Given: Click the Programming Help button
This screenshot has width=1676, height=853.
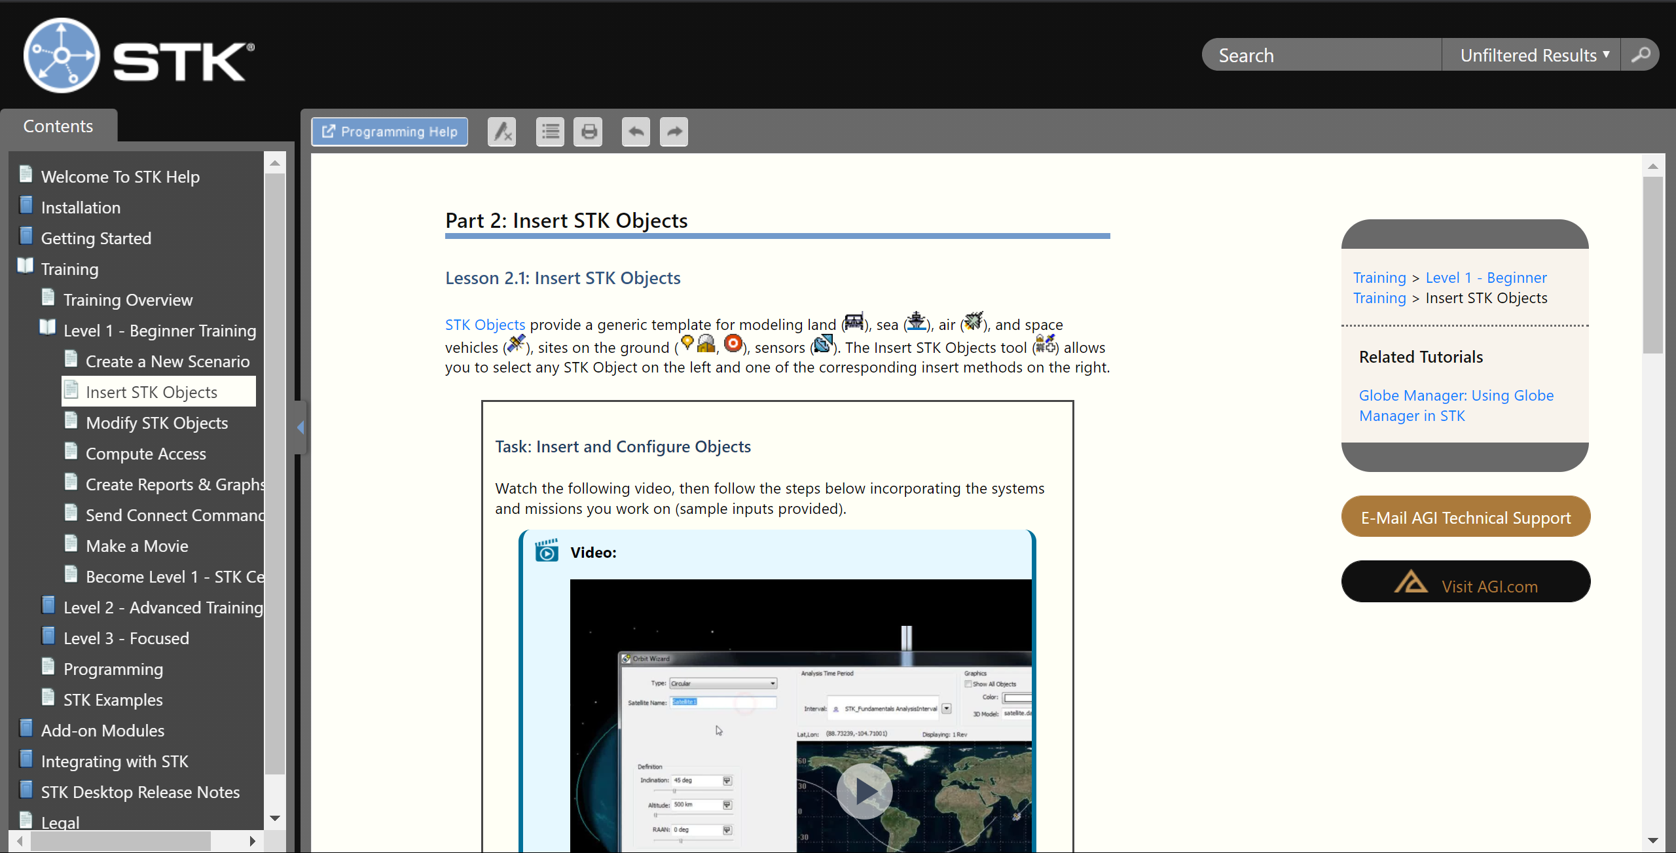Looking at the screenshot, I should pyautogui.click(x=390, y=132).
